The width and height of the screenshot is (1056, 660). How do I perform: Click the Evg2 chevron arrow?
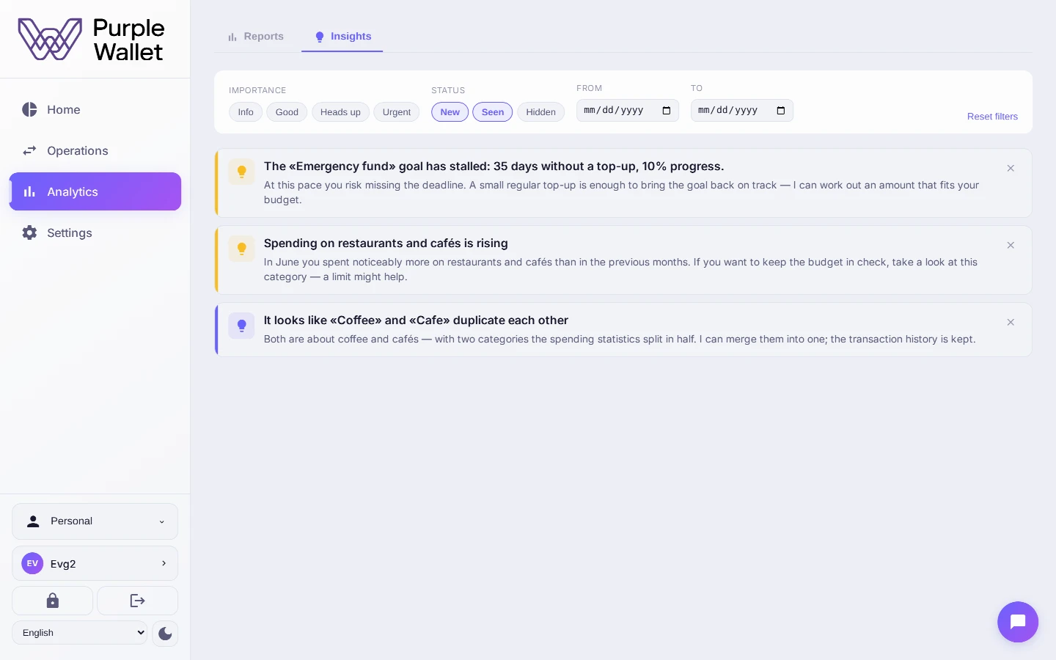coord(164,563)
